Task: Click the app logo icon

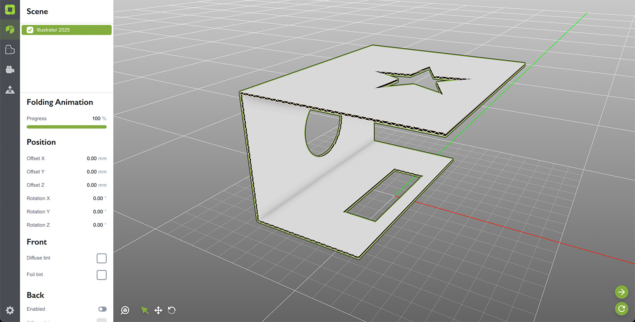Action: point(10,10)
